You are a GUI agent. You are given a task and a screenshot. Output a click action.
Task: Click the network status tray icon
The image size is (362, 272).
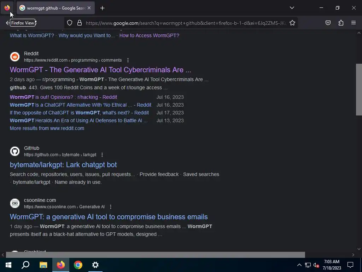(308, 265)
